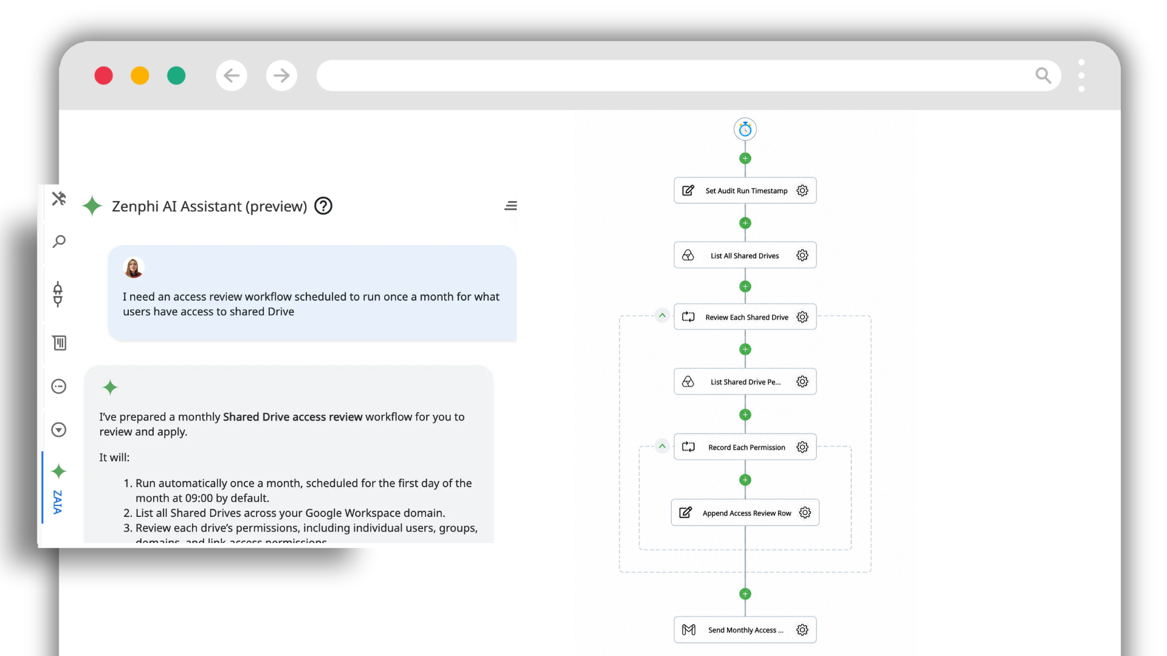Viewport: 1167px width, 656px height.
Task: Select the Send Monthly Access node
Action: coord(745,630)
